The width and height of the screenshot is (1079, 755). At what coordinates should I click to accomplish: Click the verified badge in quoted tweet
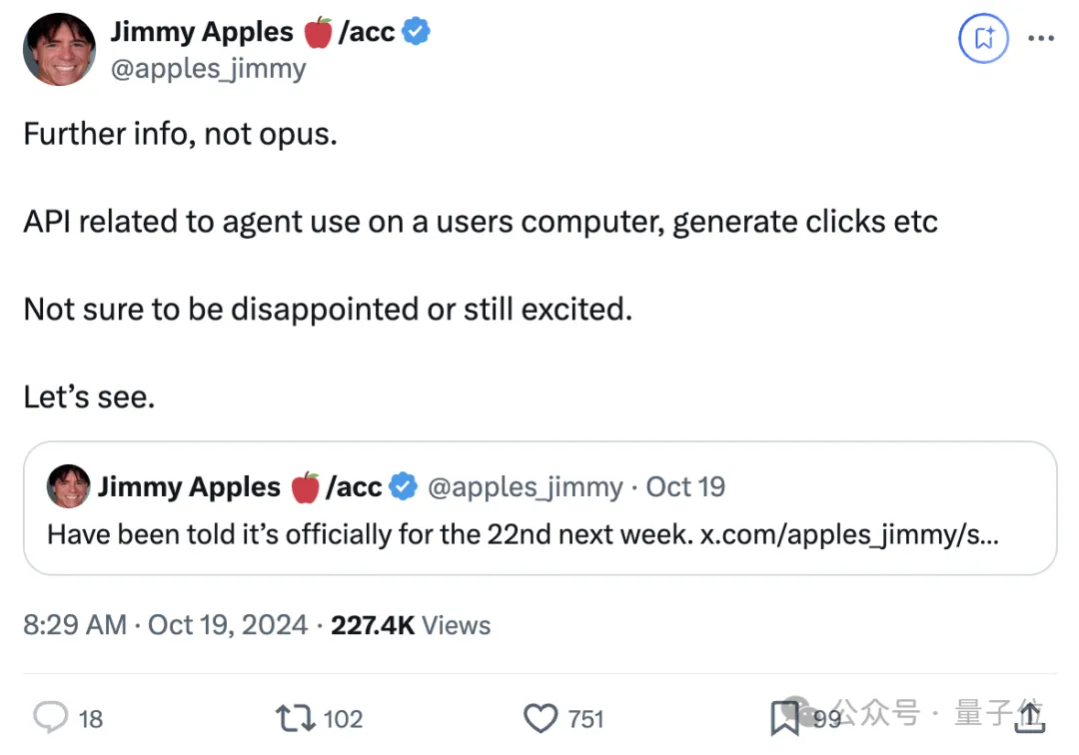(x=404, y=486)
